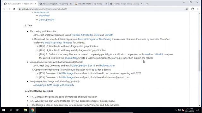Open the original files link
Image resolution: width=202 pixels, height=113 pixels.
point(71,58)
